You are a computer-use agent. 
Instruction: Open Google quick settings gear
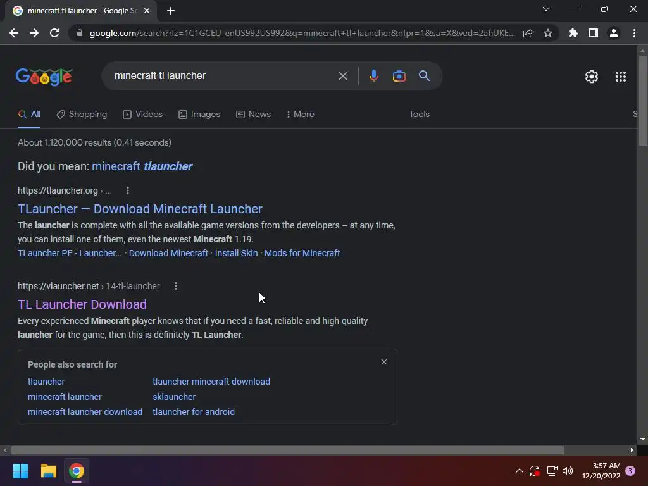pyautogui.click(x=592, y=77)
